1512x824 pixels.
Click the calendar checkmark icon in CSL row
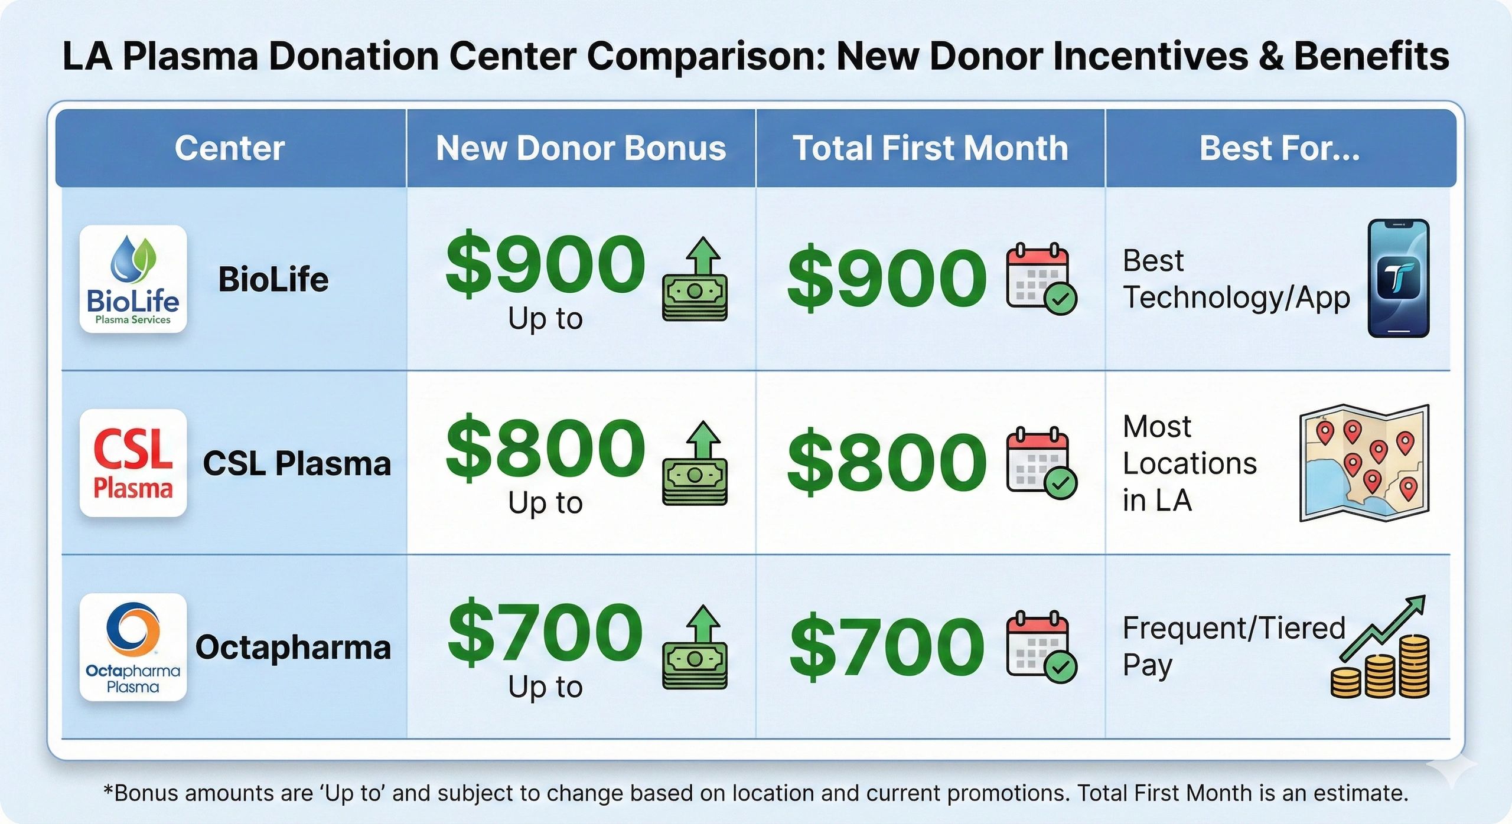pyautogui.click(x=1042, y=463)
